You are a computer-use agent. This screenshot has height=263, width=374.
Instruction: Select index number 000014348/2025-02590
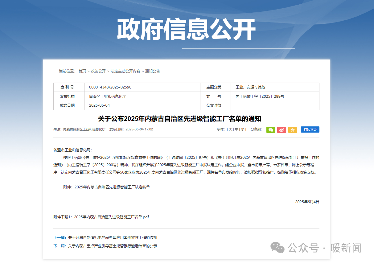click(x=110, y=87)
